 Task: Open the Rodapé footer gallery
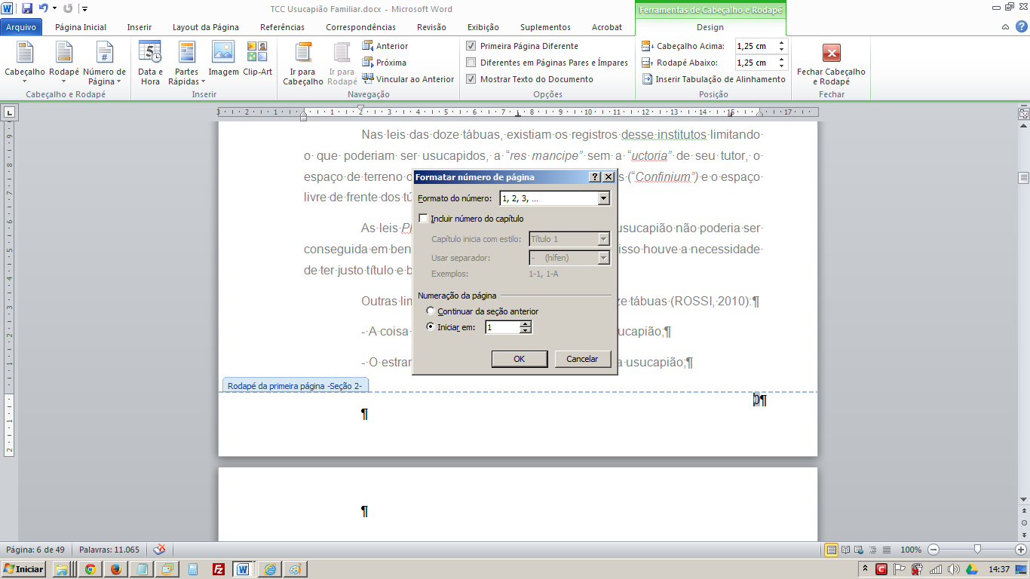tap(64, 63)
